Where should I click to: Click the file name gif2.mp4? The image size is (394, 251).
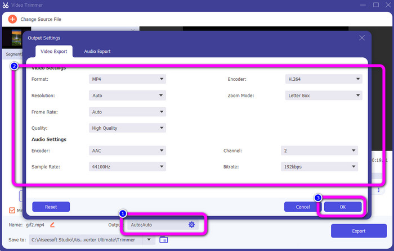coord(35,225)
